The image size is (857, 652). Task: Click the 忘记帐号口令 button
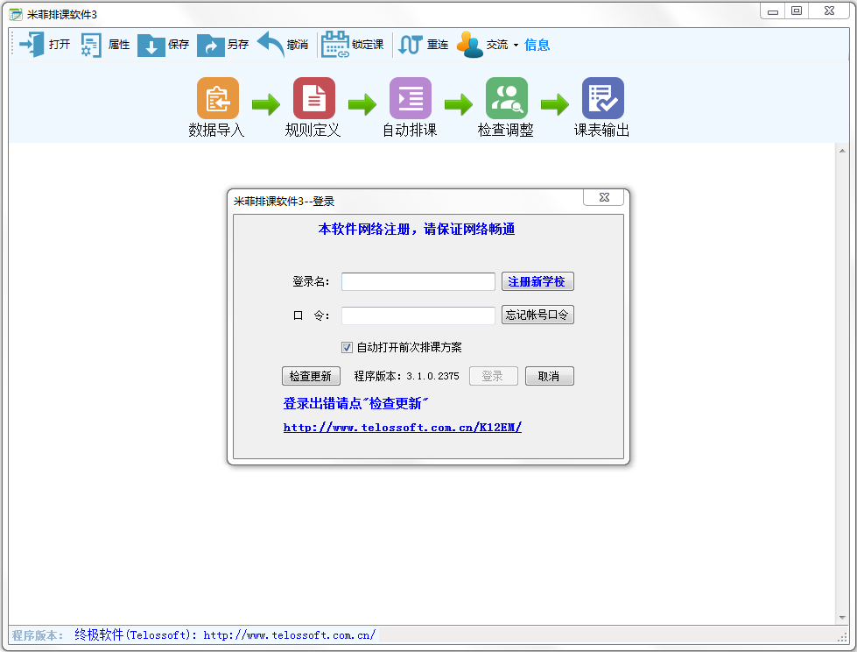[537, 315]
